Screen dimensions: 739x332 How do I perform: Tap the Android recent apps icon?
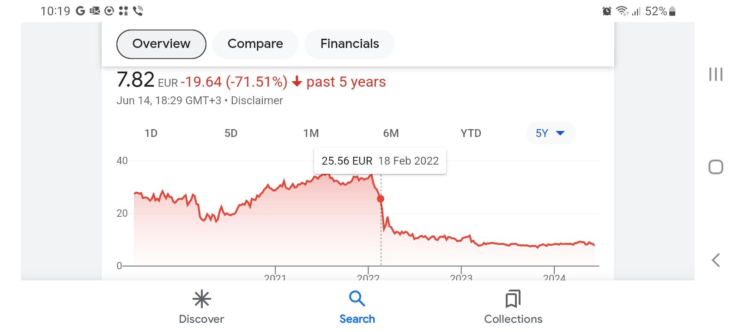tap(715, 74)
